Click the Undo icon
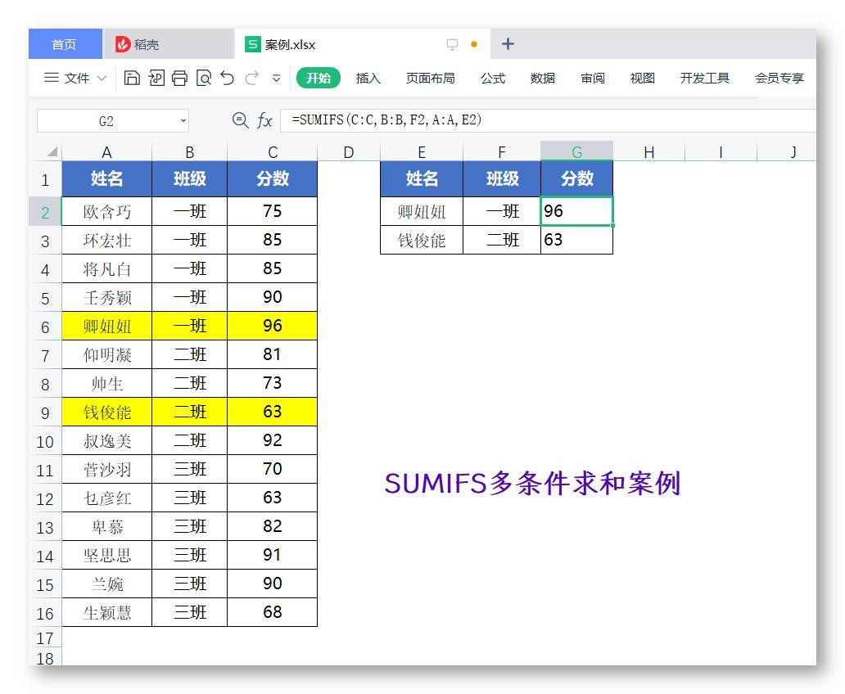This screenshot has height=694, width=845. [x=228, y=77]
